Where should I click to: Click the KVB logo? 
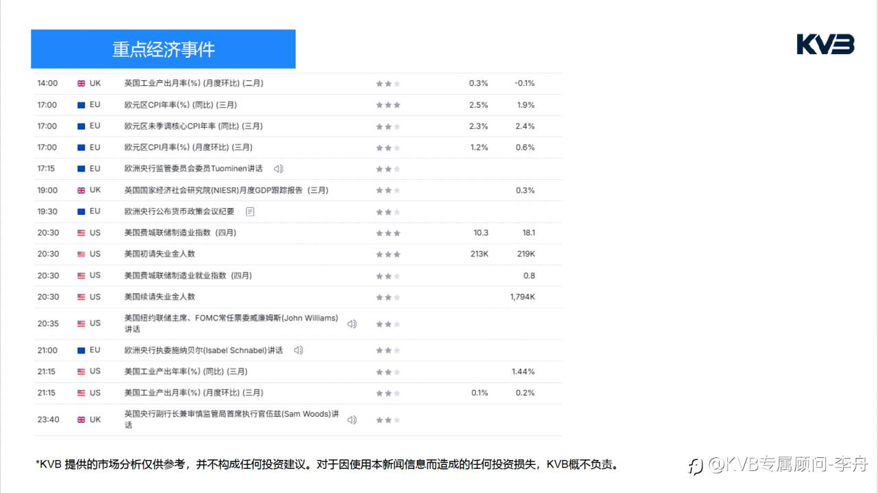coord(824,44)
